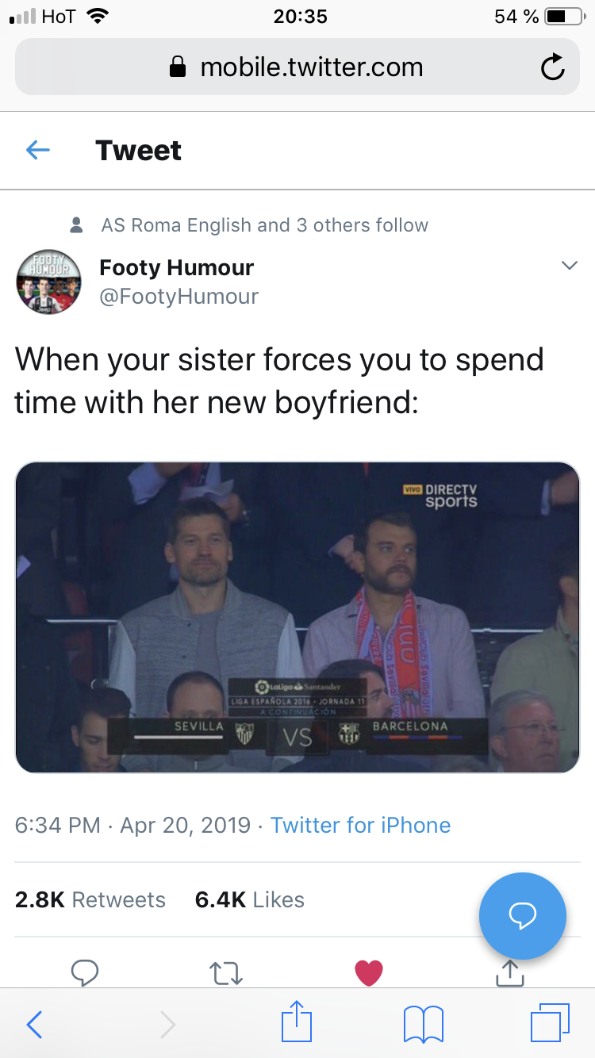Screen dimensions: 595x1058
Task: Tap the back arrow next to Tweet
Action: (x=38, y=150)
